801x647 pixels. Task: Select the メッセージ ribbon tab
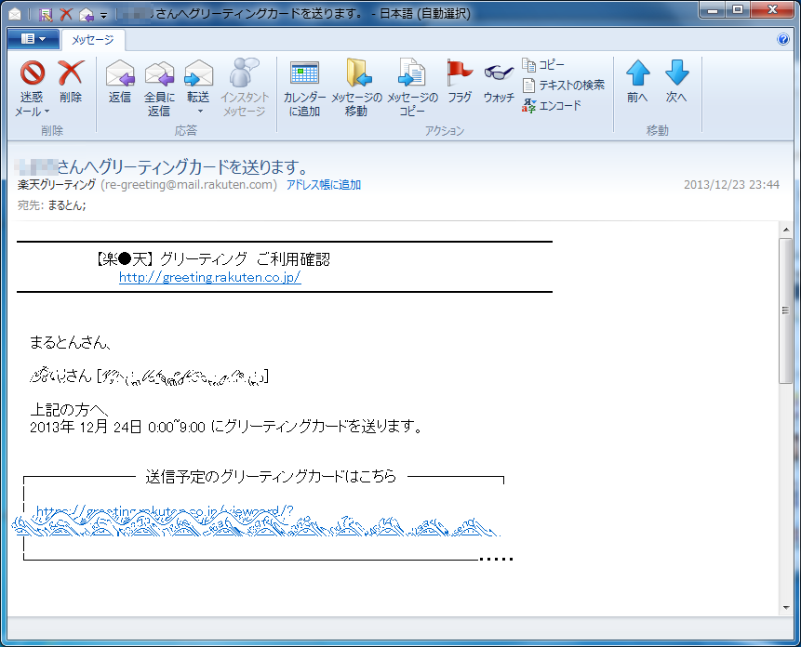pos(93,40)
